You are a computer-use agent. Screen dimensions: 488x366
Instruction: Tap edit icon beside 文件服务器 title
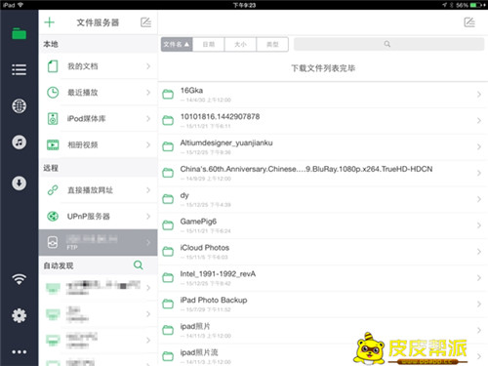pos(145,22)
